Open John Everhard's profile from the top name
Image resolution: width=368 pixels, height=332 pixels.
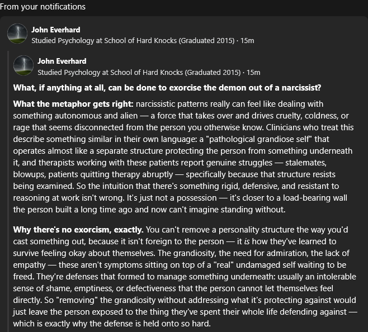point(56,30)
